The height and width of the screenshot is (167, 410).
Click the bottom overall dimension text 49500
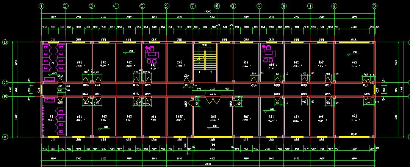(208, 164)
